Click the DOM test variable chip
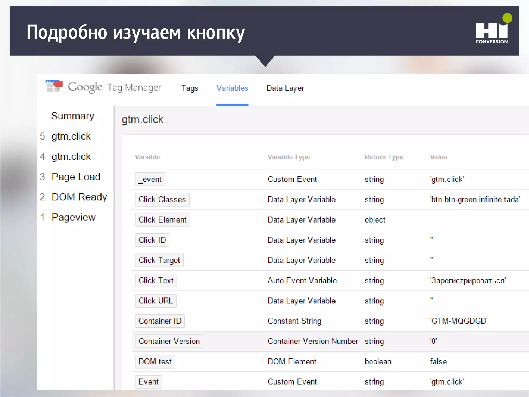 155,362
